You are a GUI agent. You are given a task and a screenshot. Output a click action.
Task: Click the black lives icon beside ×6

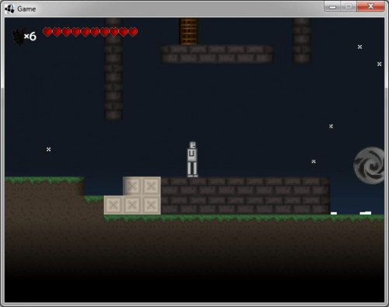tap(19, 37)
